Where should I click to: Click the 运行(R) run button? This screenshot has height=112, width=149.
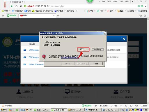click(83, 49)
